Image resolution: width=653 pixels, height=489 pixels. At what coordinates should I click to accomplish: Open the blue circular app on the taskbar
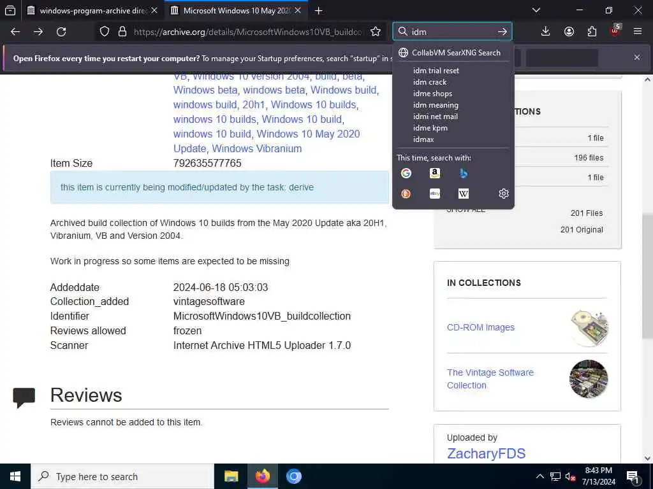click(x=293, y=476)
